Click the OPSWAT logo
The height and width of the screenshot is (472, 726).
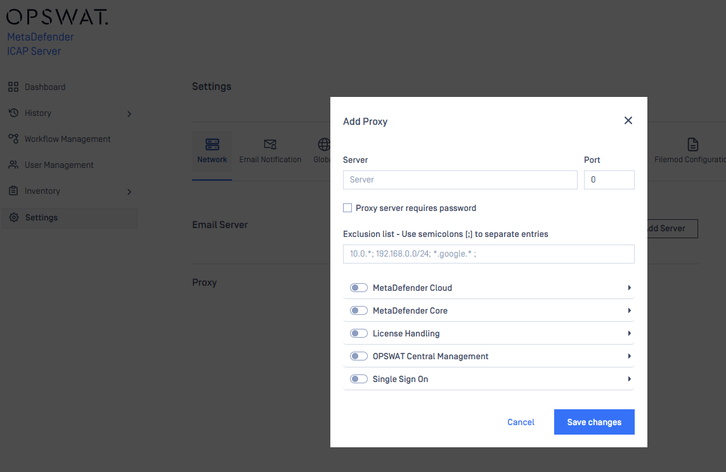click(57, 17)
